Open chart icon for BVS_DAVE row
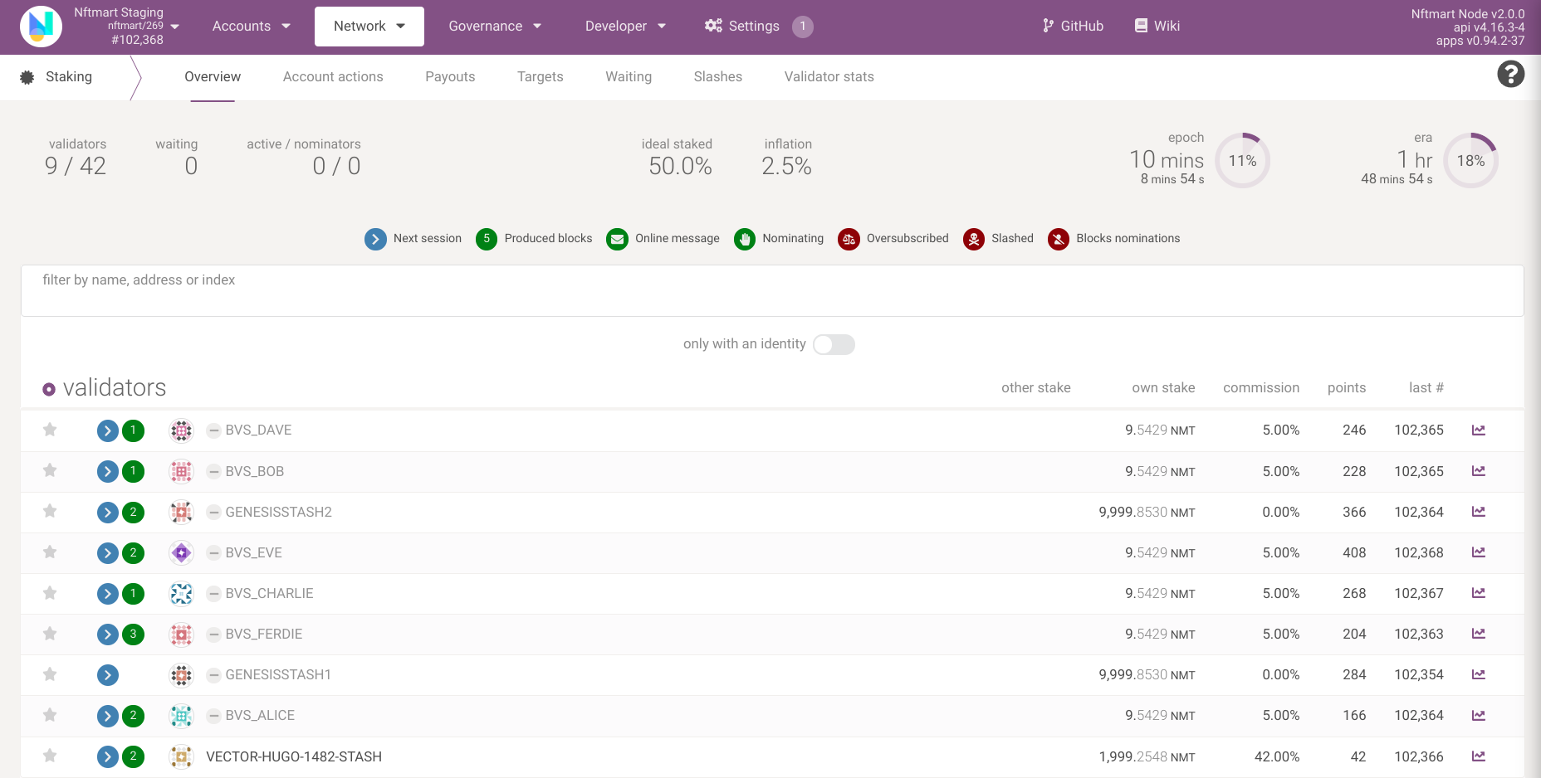This screenshot has height=778, width=1541. pyautogui.click(x=1479, y=430)
